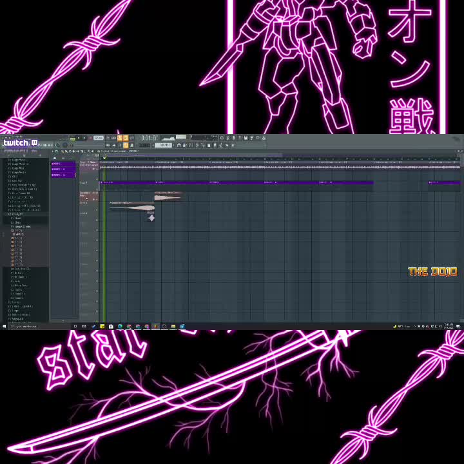Open the Channel rack view icon
This screenshot has width=464, height=464.
[x=191, y=145]
